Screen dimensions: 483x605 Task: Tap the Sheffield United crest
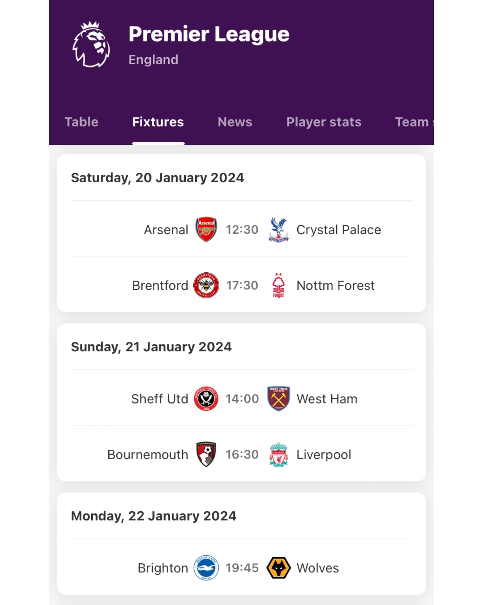click(206, 399)
